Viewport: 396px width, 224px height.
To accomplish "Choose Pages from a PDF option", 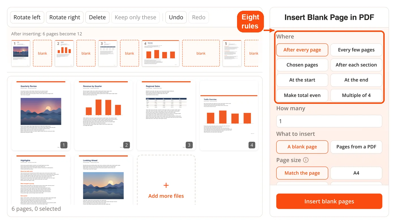I will 356,147.
